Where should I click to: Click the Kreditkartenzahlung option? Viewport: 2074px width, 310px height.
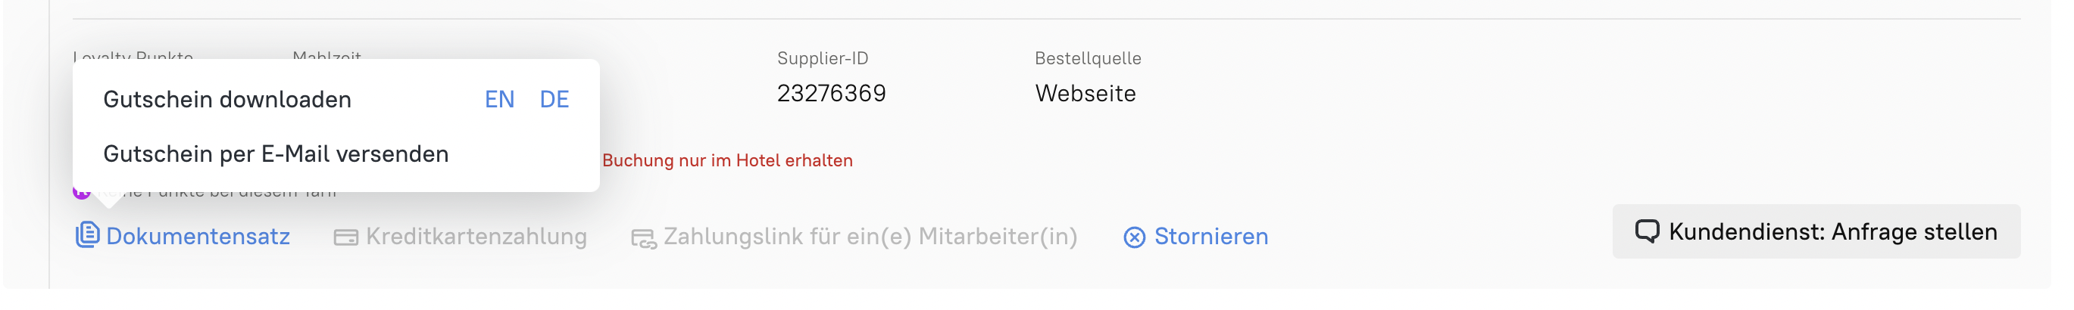pyautogui.click(x=476, y=237)
